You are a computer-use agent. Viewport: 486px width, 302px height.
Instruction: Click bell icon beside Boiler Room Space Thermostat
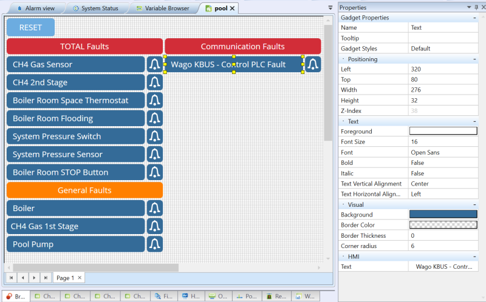click(x=155, y=100)
